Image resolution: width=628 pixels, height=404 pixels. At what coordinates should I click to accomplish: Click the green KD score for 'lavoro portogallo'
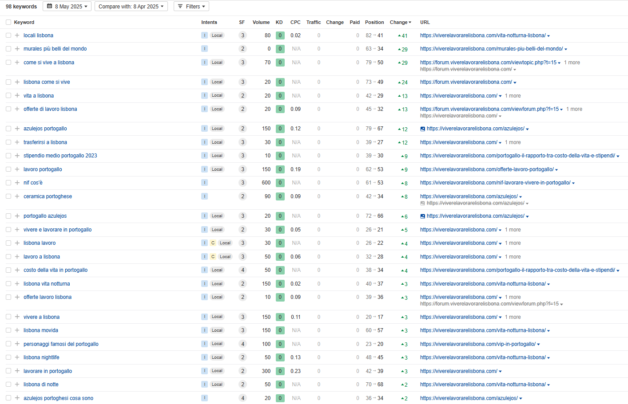[280, 169]
